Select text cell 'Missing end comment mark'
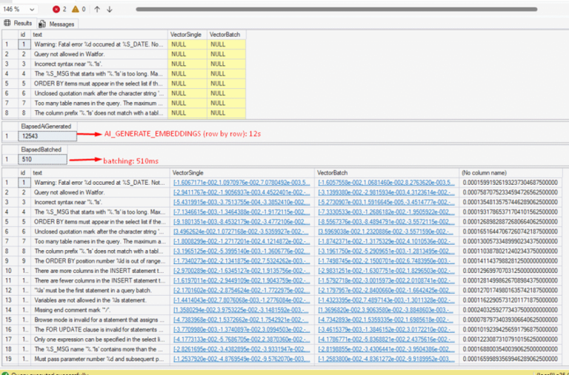The height and width of the screenshot is (375, 569). point(100,310)
